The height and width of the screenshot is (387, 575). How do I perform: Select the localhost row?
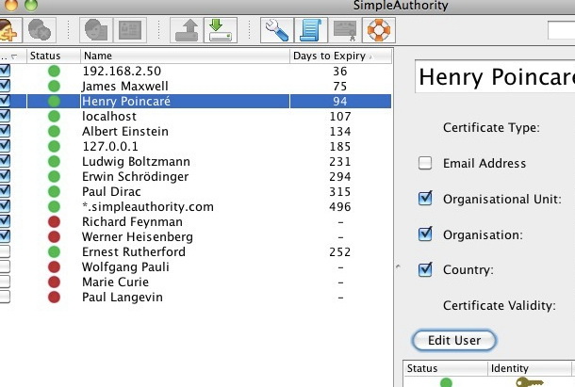point(196,116)
